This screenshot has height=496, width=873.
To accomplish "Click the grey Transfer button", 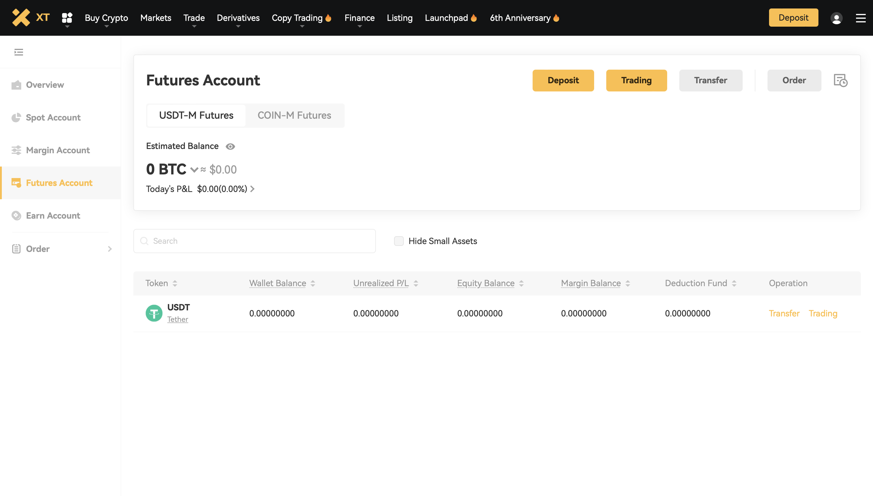I will tap(711, 81).
